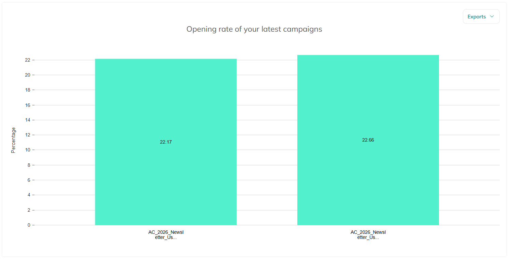510x259 pixels.
Task: Click the left AC_2026_Newsletter x-axis label
Action: [x=166, y=235]
